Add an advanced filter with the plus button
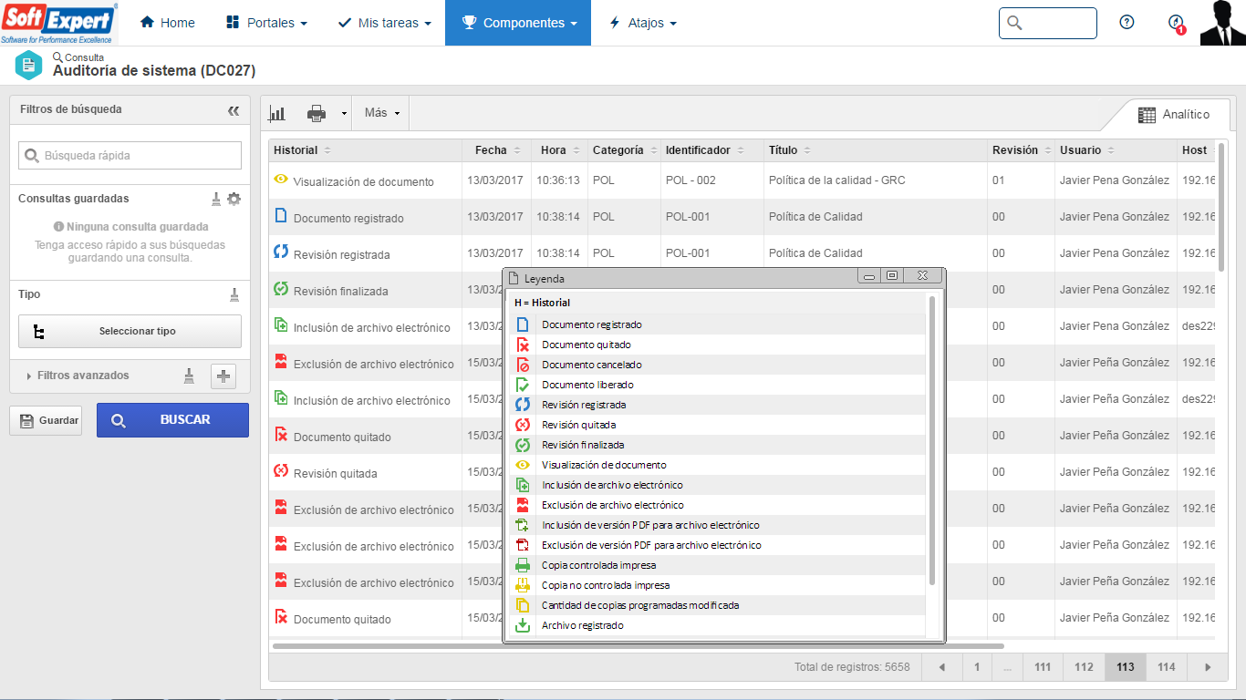This screenshot has height=700, width=1246. pyautogui.click(x=223, y=376)
